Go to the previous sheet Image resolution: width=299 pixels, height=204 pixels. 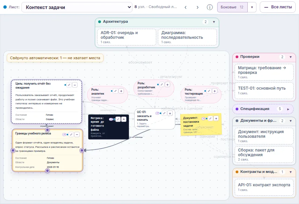click(185, 7)
